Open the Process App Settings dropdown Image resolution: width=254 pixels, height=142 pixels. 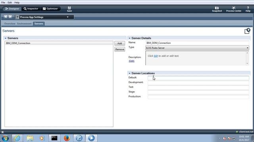44,17
